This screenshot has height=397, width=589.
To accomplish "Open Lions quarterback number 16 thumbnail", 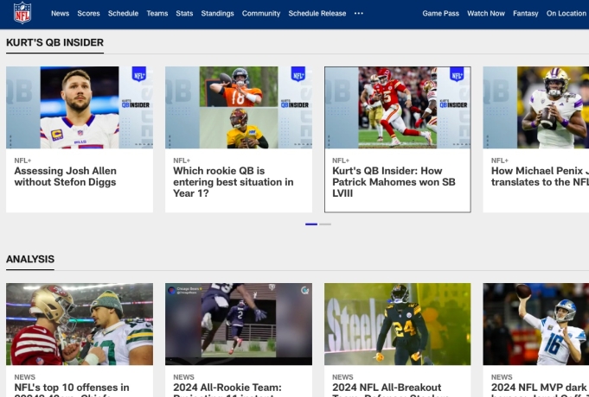I will click(536, 325).
